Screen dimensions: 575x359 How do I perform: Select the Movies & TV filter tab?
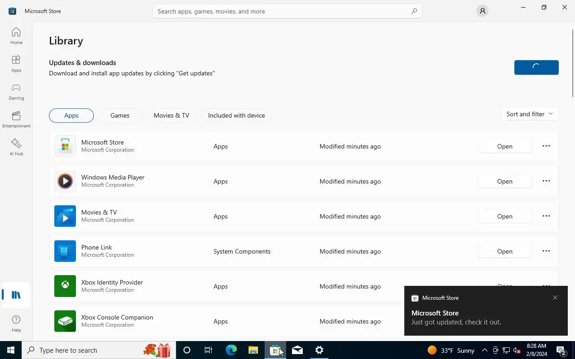coord(171,115)
